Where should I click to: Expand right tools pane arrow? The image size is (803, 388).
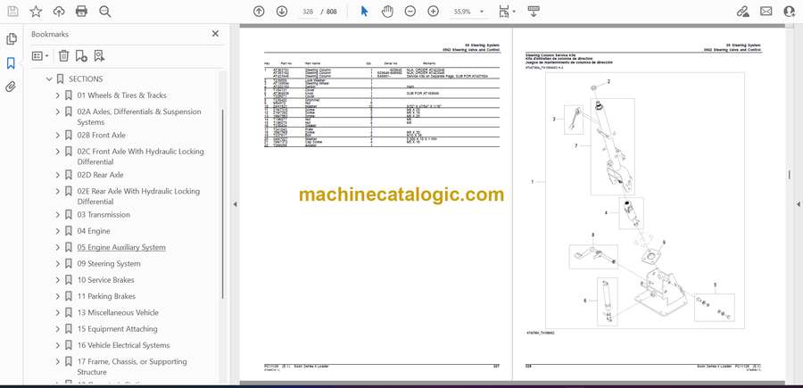(798, 204)
